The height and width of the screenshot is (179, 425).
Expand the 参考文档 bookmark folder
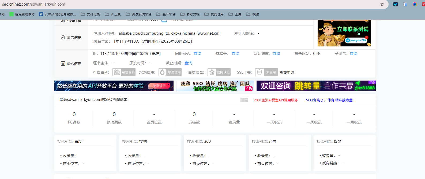(190, 14)
